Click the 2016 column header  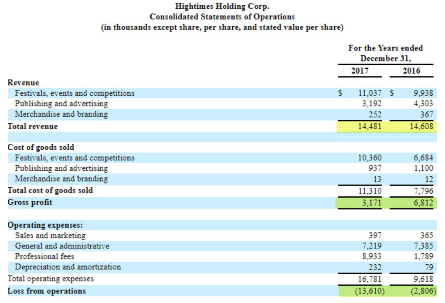411,71
